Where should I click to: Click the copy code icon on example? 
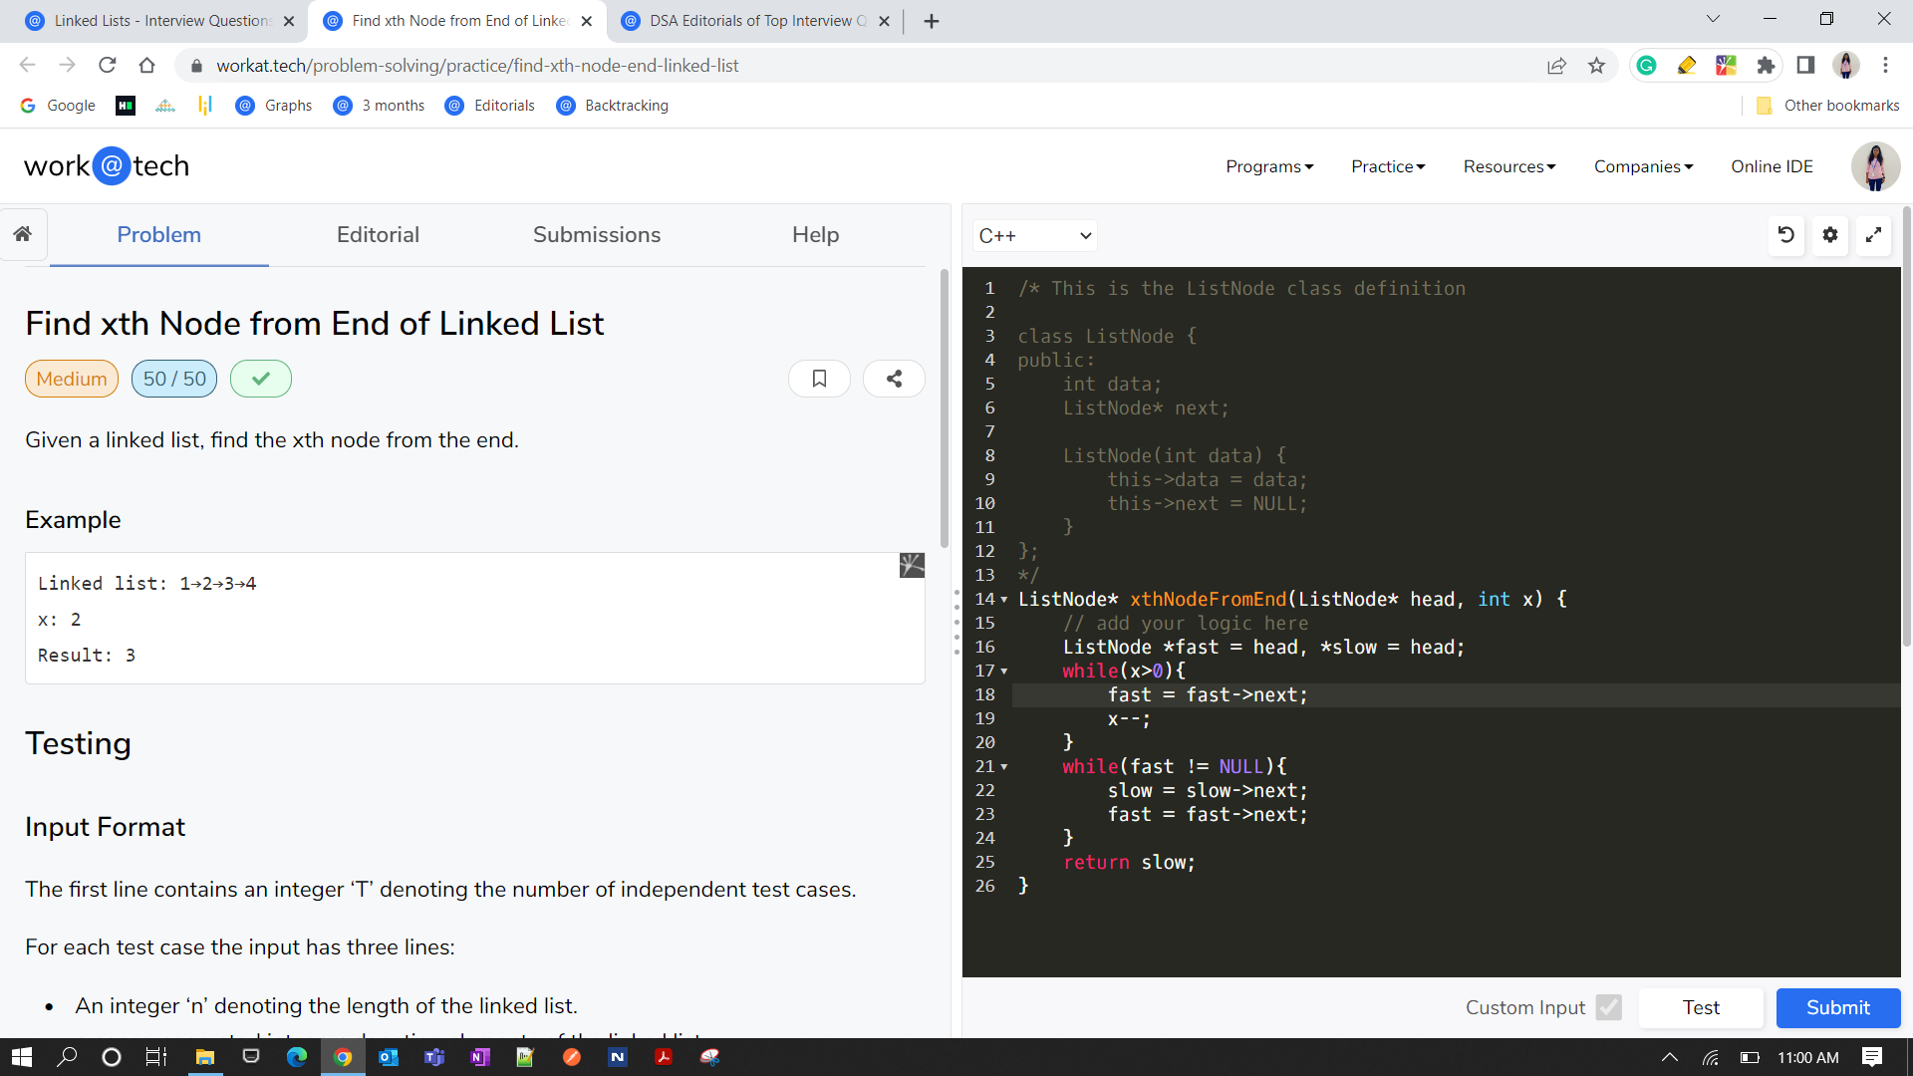pyautogui.click(x=911, y=565)
